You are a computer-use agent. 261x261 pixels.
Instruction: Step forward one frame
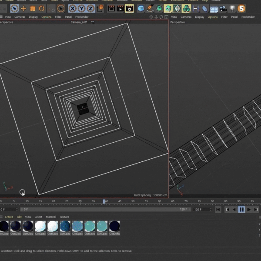click(249, 209)
